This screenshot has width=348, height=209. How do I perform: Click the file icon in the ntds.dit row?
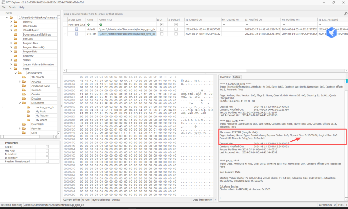76,29
